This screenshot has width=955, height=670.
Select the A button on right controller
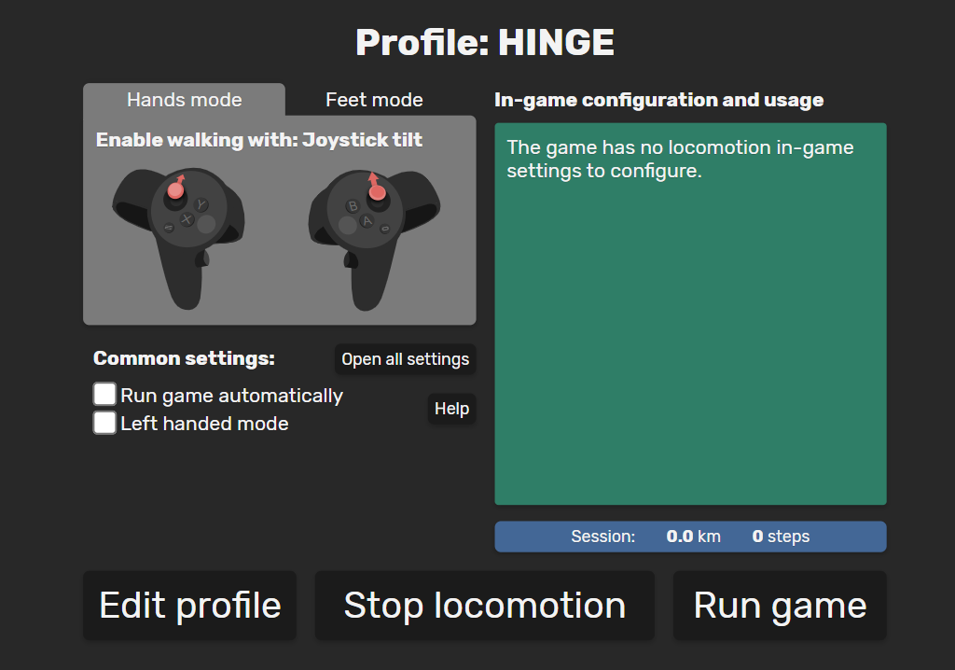(x=367, y=221)
